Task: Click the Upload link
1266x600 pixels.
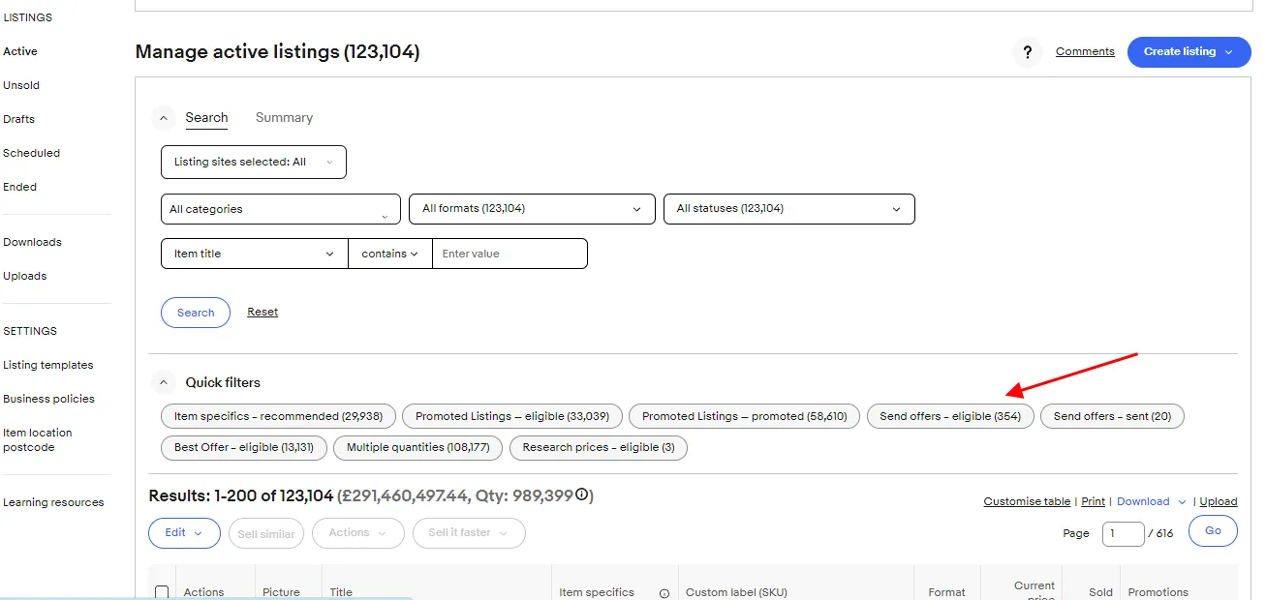Action: (x=1219, y=501)
